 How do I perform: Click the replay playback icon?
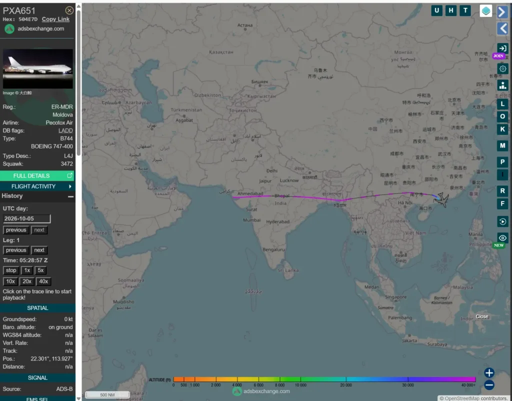(x=502, y=221)
